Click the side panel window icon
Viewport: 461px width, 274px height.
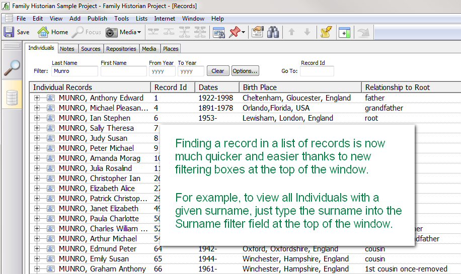(344, 32)
